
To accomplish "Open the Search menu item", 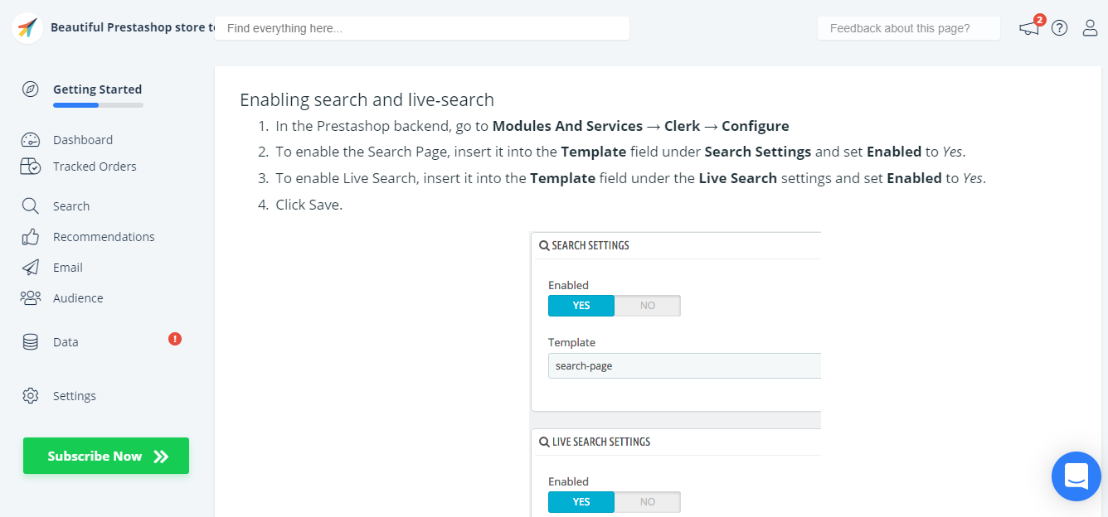I will coord(71,206).
